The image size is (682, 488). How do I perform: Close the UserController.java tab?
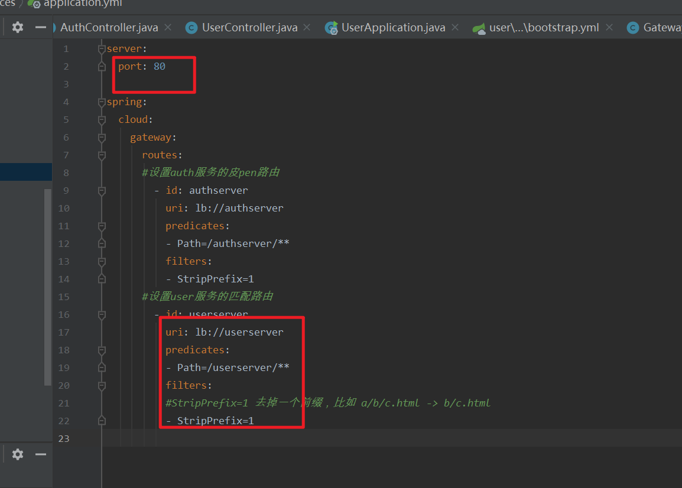(x=307, y=27)
